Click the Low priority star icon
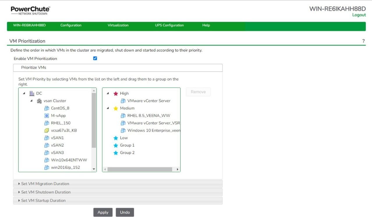372x217 pixels. point(116,138)
